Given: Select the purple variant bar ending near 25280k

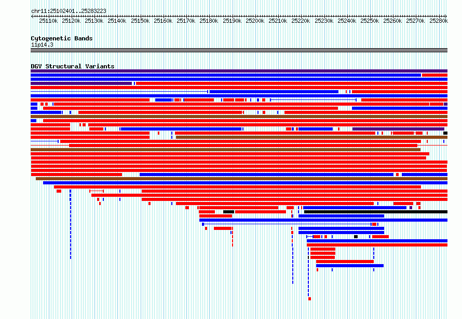Looking at the screenshot, I should (398, 129).
